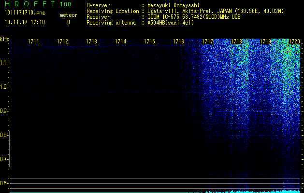Select the version number 1.0.0
This screenshot has width=304, height=193.
click(66, 4)
